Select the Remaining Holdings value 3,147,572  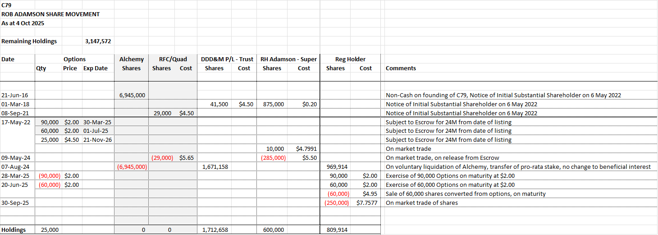click(98, 41)
